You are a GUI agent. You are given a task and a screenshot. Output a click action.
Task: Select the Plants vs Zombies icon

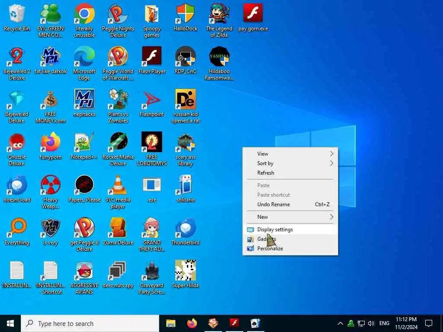[x=118, y=106]
